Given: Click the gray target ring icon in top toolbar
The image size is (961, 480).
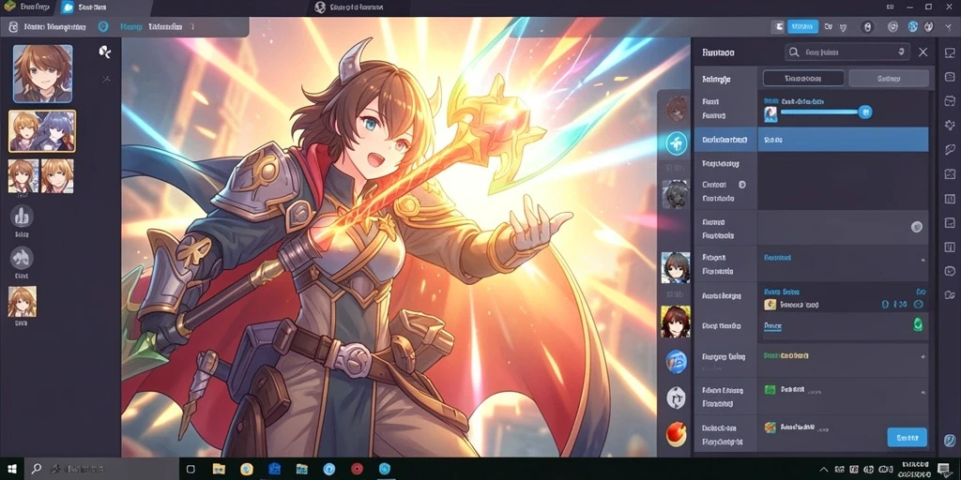Looking at the screenshot, I should click(893, 27).
